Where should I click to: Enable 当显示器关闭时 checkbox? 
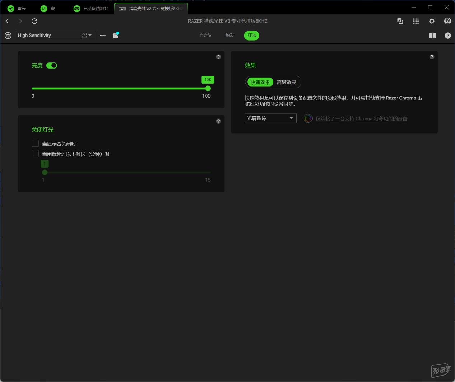(x=35, y=144)
